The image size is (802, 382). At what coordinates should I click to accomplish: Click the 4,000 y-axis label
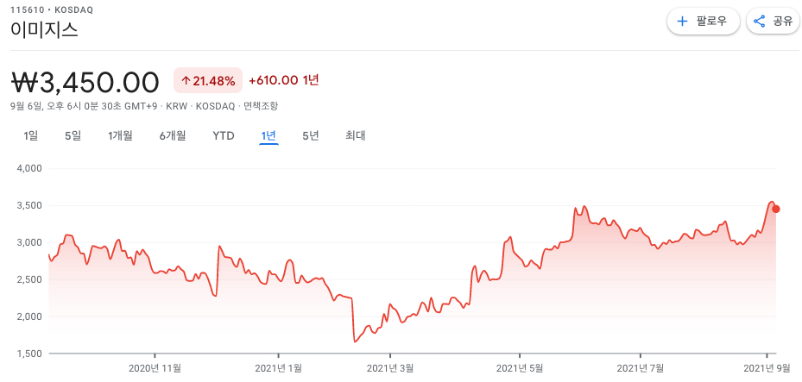31,168
